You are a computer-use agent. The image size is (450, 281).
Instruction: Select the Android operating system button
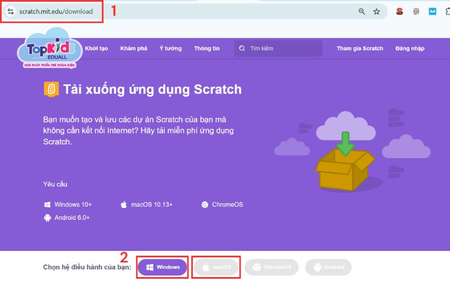click(x=328, y=268)
